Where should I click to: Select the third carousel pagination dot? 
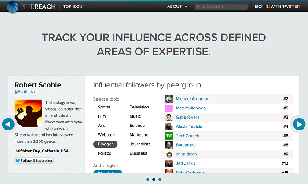160,179
